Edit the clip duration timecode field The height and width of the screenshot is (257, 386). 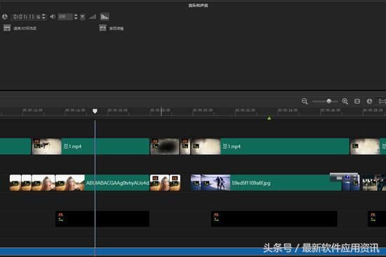(27, 17)
